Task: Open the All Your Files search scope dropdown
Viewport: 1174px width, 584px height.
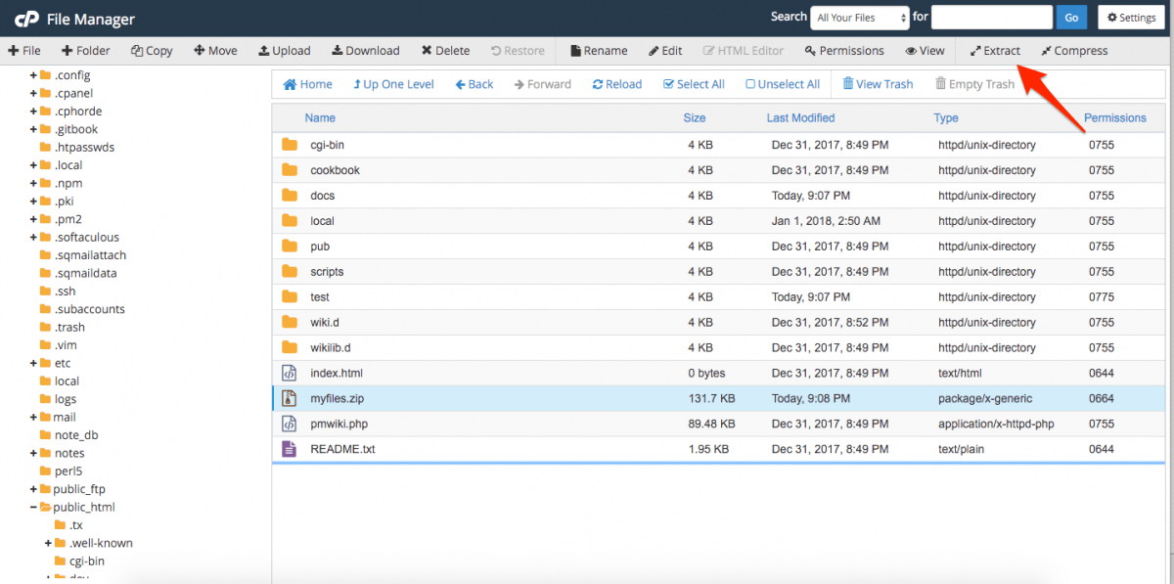Action: pyautogui.click(x=859, y=17)
